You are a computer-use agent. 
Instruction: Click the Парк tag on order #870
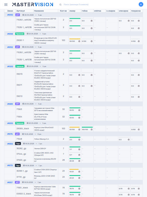pos(18,166)
